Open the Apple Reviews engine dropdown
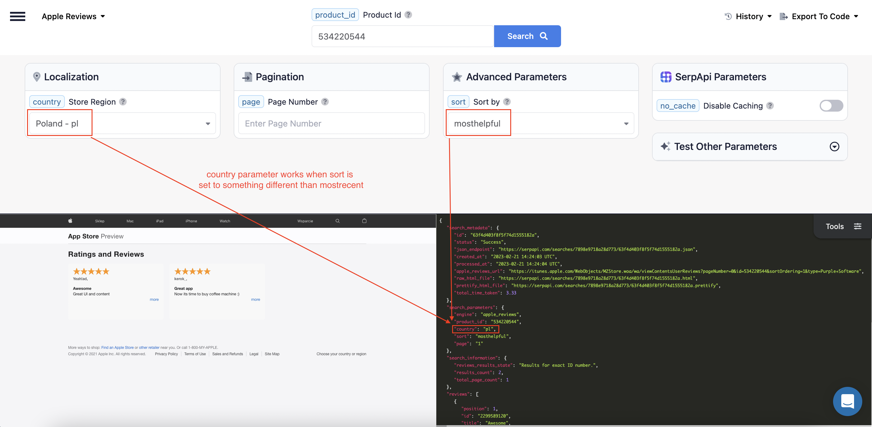 pos(73,16)
